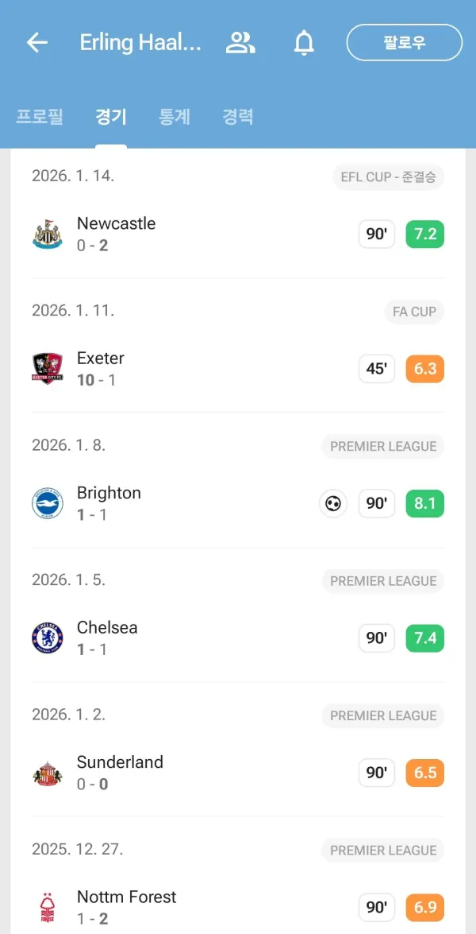Open the 8.1 rating badge
The height and width of the screenshot is (934, 476).
(x=425, y=504)
